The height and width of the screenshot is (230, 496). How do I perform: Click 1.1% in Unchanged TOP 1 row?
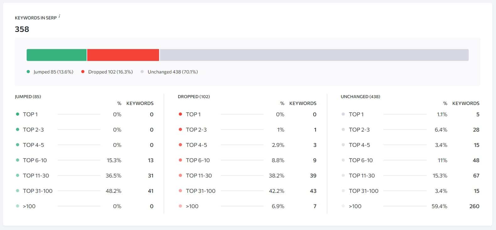(x=442, y=114)
